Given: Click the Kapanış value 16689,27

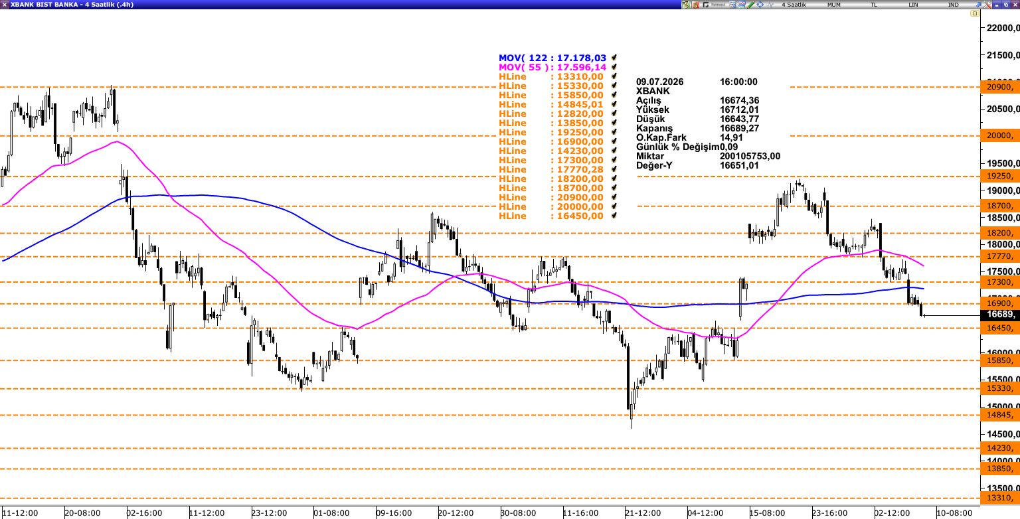Looking at the screenshot, I should pyautogui.click(x=739, y=128).
